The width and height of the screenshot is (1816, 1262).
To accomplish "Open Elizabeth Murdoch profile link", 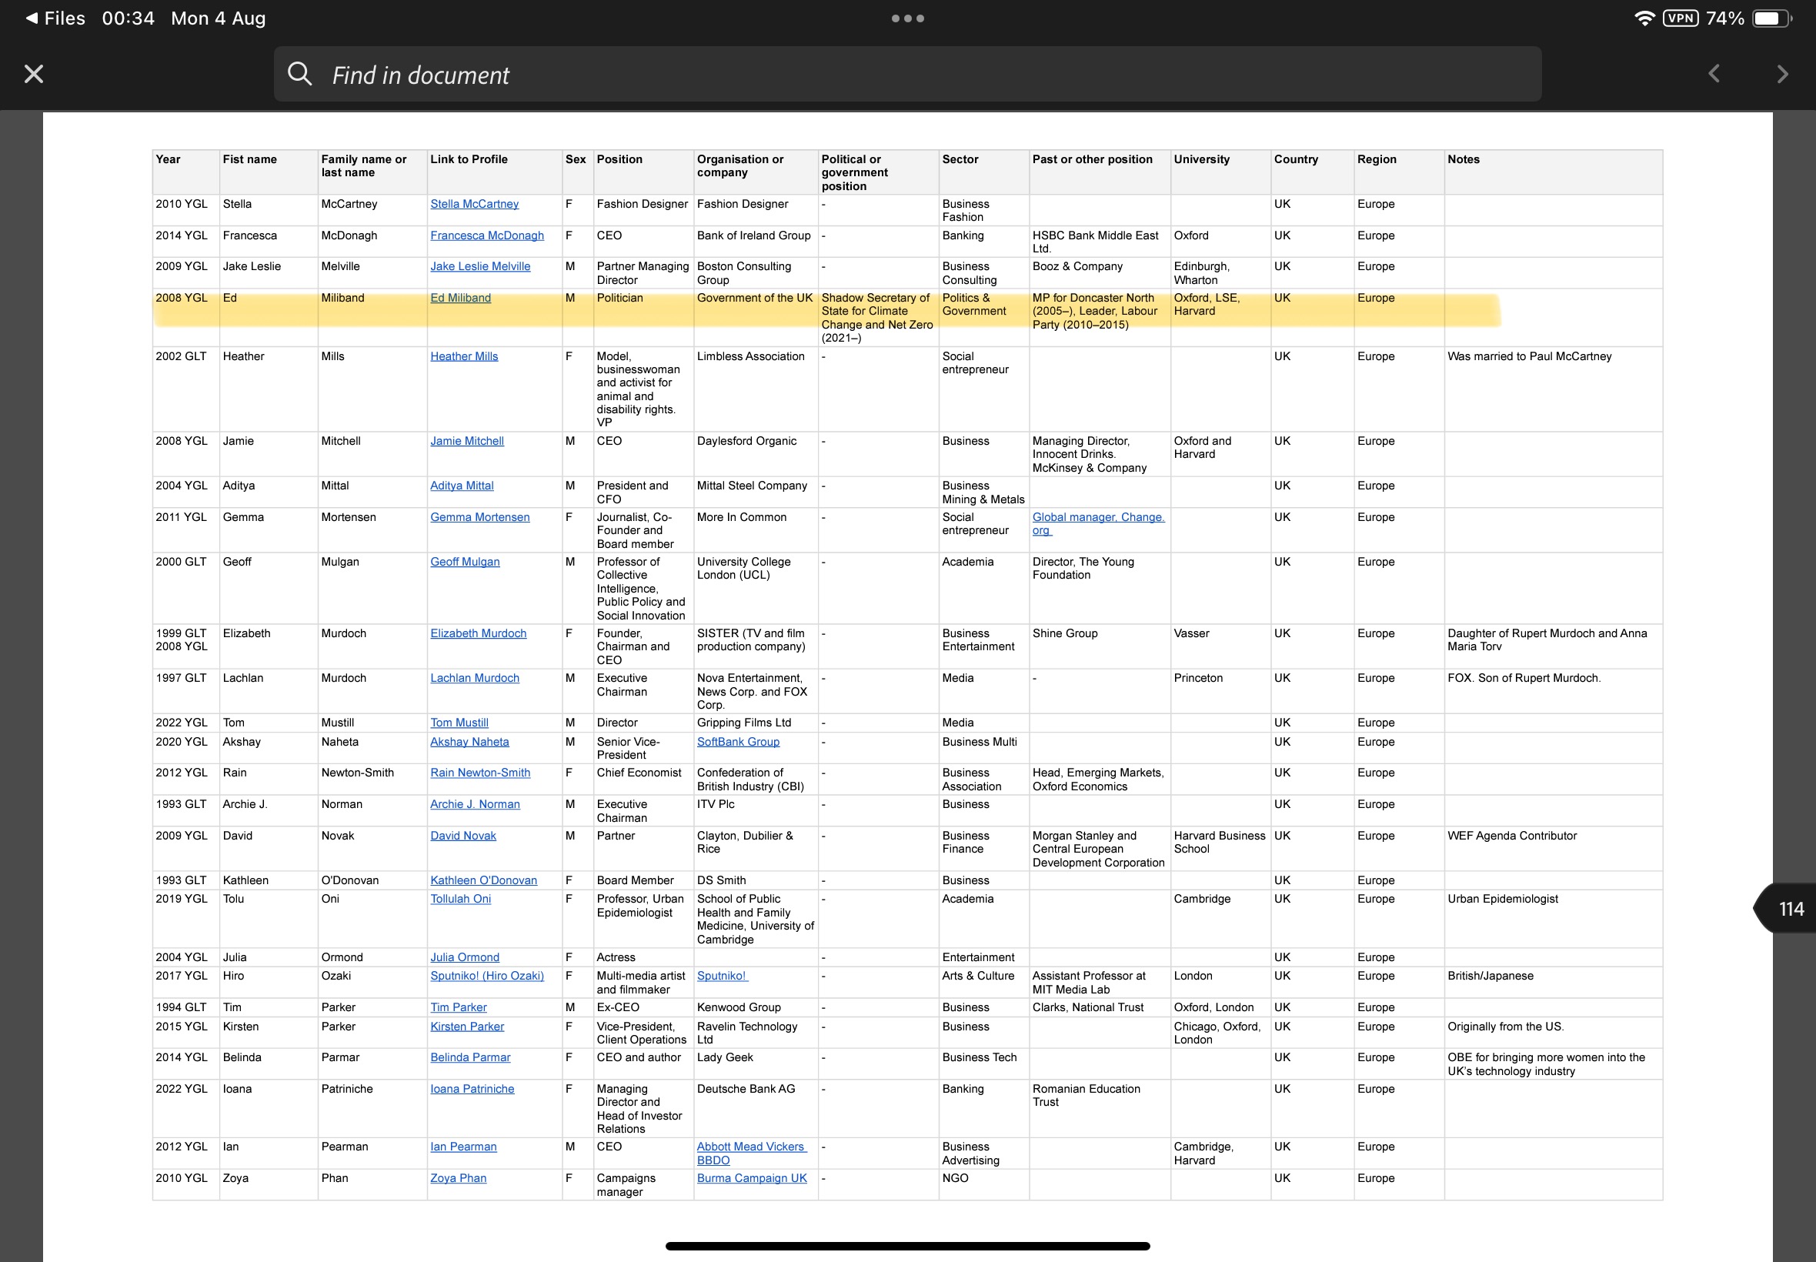I will (x=479, y=633).
